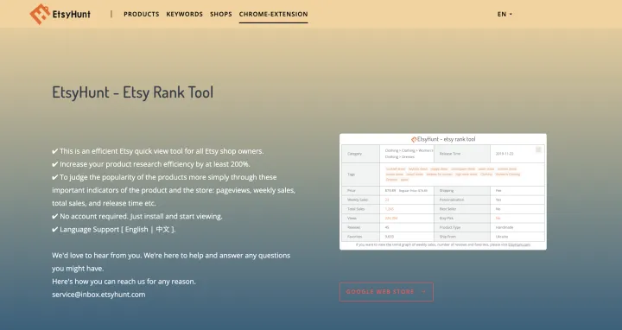
Task: Open the etsy rank tool preview thumbnail
Action: 443,192
